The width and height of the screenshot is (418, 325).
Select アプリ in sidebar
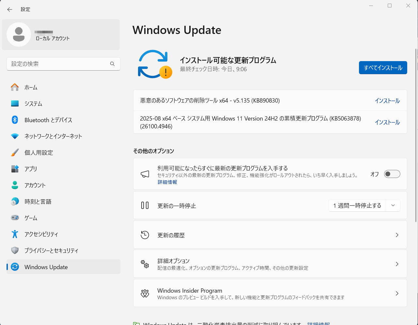point(63,169)
